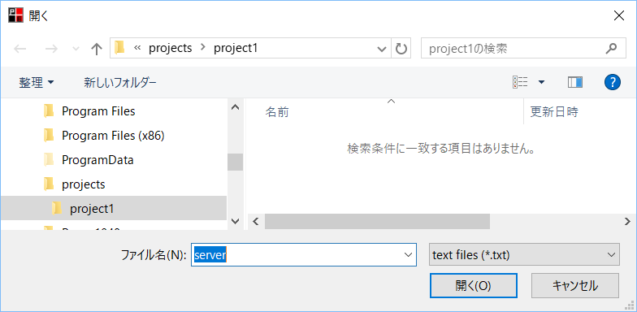Open the recent locations dropdown arrow
Image resolution: width=637 pixels, height=312 pixels.
76,49
